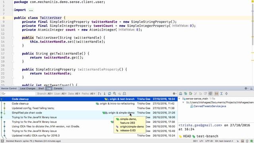This screenshot has height=143, width=254.
Task: Click the Hector inspector status icon
Action: click(247, 141)
